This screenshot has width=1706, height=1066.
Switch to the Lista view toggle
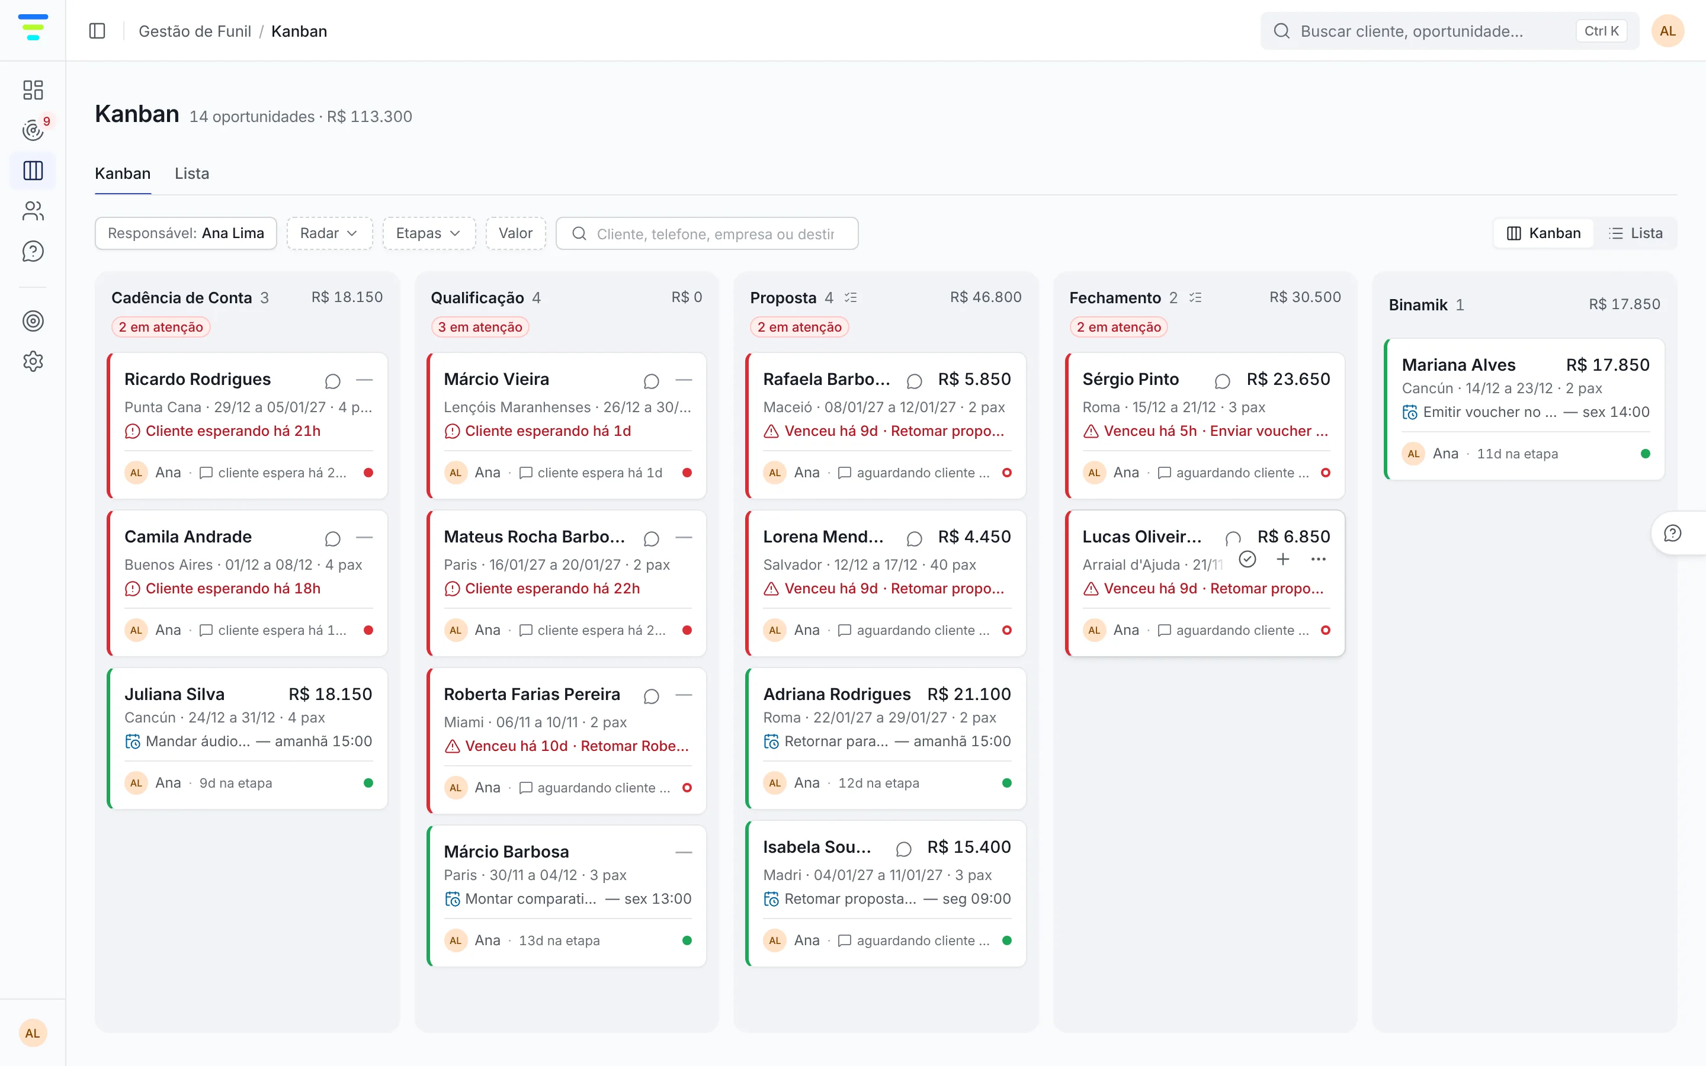pyautogui.click(x=1635, y=233)
